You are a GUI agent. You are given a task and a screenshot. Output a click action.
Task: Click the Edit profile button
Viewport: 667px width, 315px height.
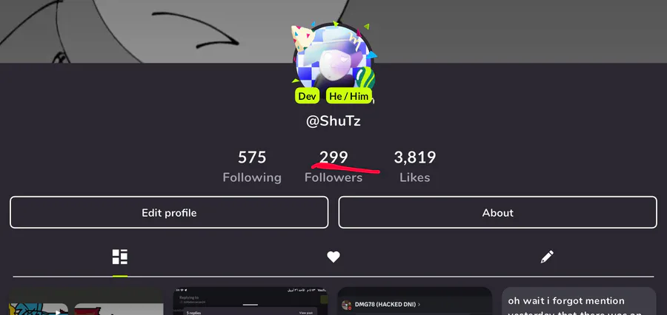click(169, 212)
